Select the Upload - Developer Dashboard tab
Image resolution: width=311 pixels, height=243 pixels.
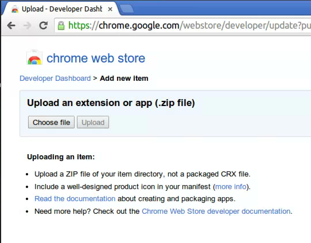[x=61, y=9]
